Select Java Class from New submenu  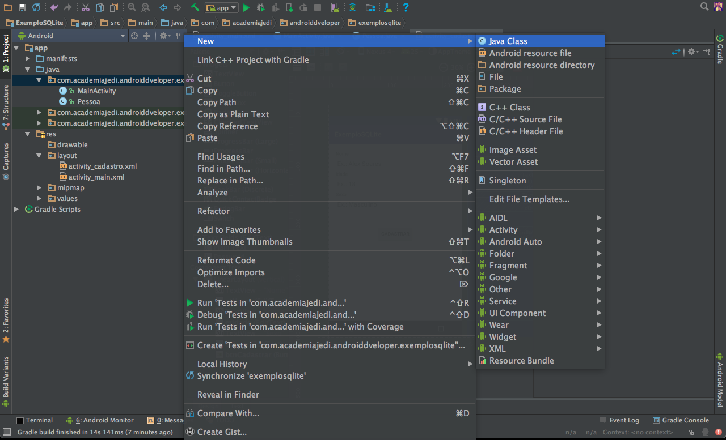508,41
